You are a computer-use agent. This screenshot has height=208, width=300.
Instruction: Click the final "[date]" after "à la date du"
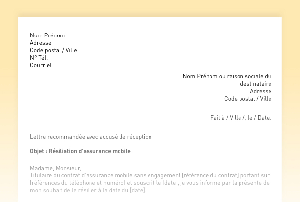pos(137,190)
